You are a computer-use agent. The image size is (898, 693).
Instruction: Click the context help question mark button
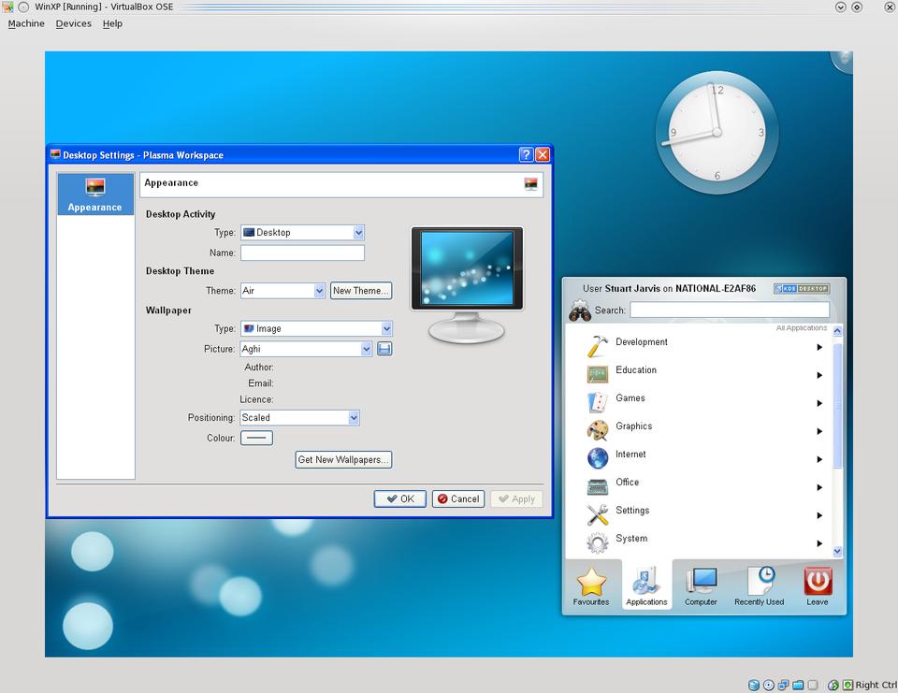coord(526,155)
